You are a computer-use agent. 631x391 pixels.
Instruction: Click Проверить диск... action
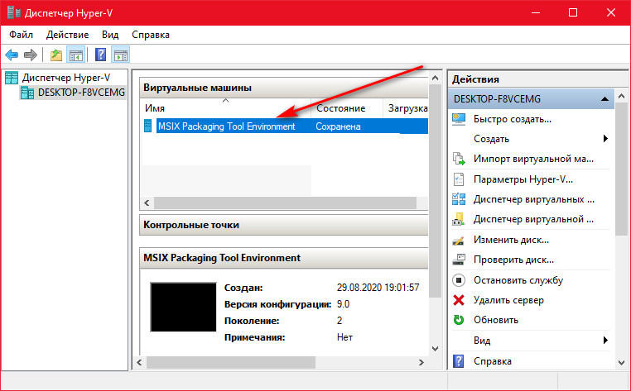pos(513,260)
